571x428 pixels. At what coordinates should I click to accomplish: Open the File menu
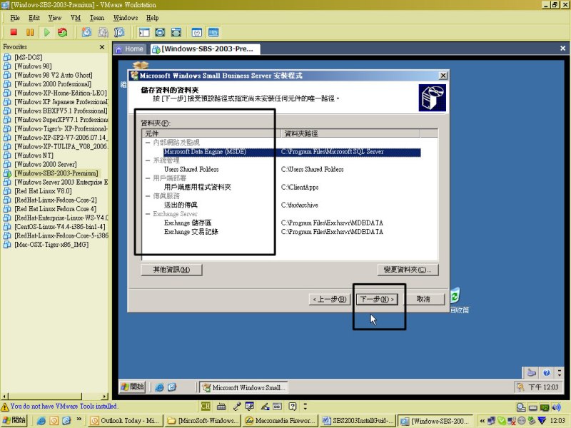pyautogui.click(x=15, y=18)
